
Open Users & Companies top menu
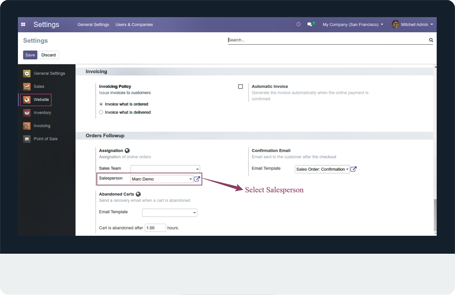(134, 25)
